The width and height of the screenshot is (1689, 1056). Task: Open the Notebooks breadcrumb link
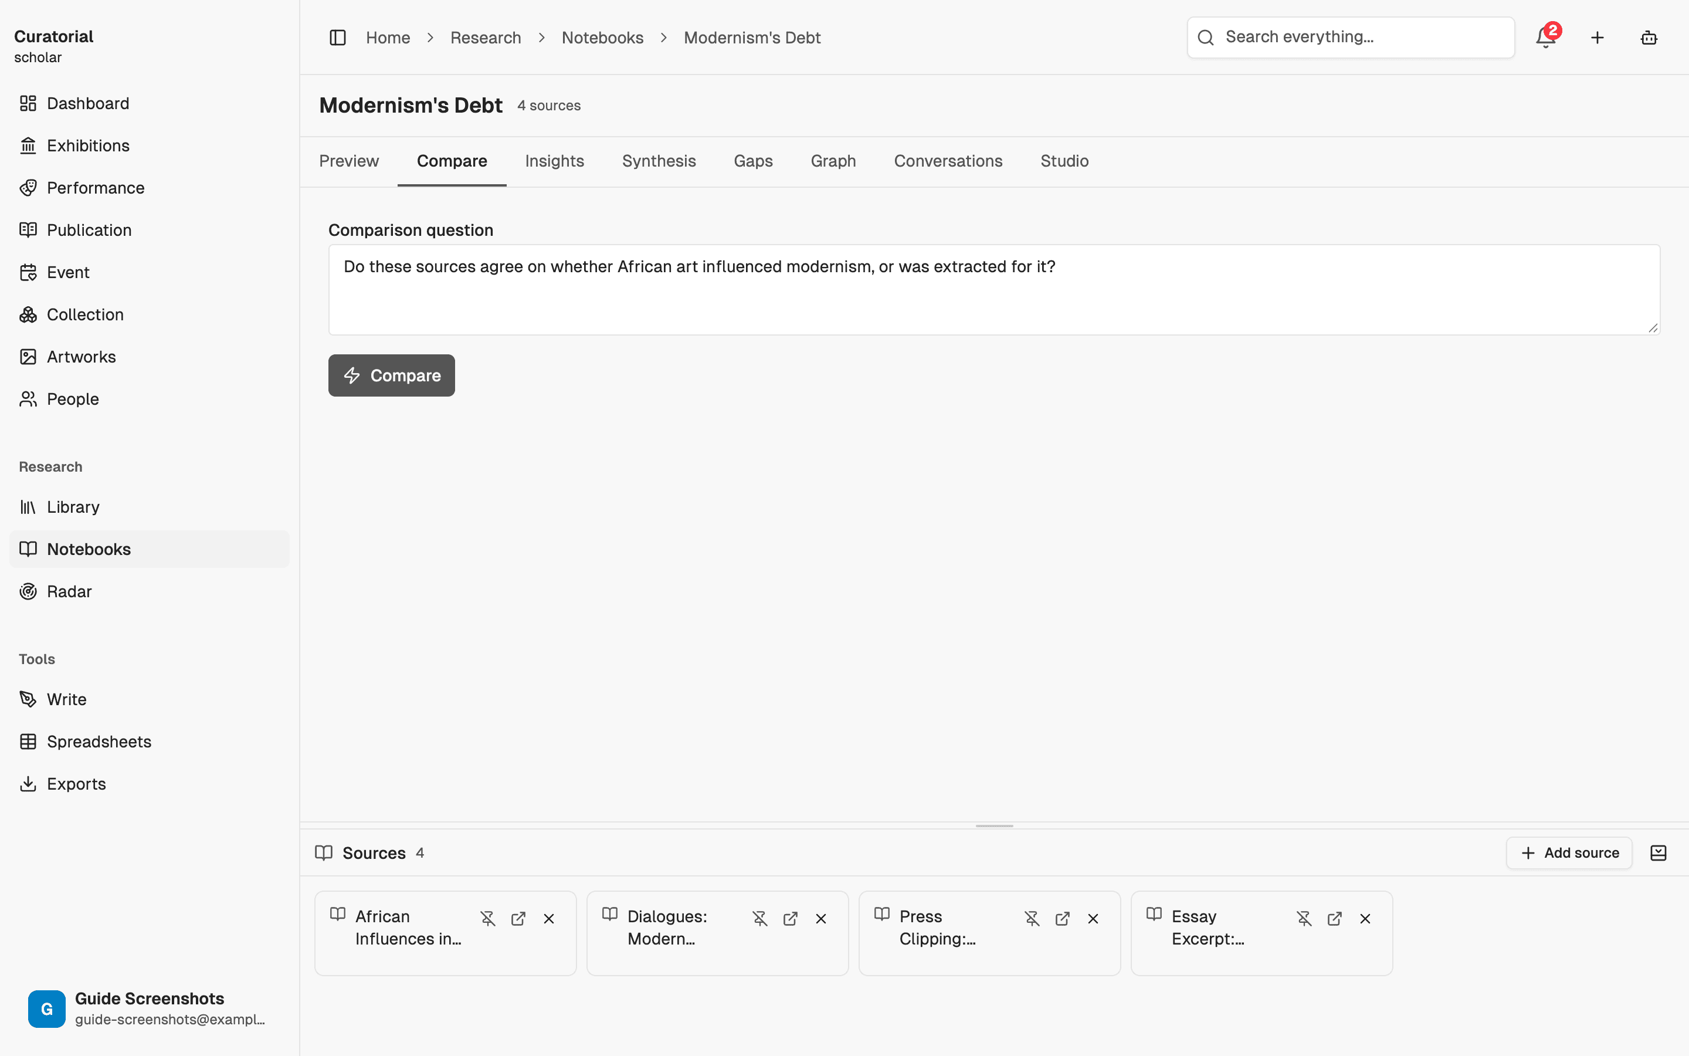tap(602, 38)
